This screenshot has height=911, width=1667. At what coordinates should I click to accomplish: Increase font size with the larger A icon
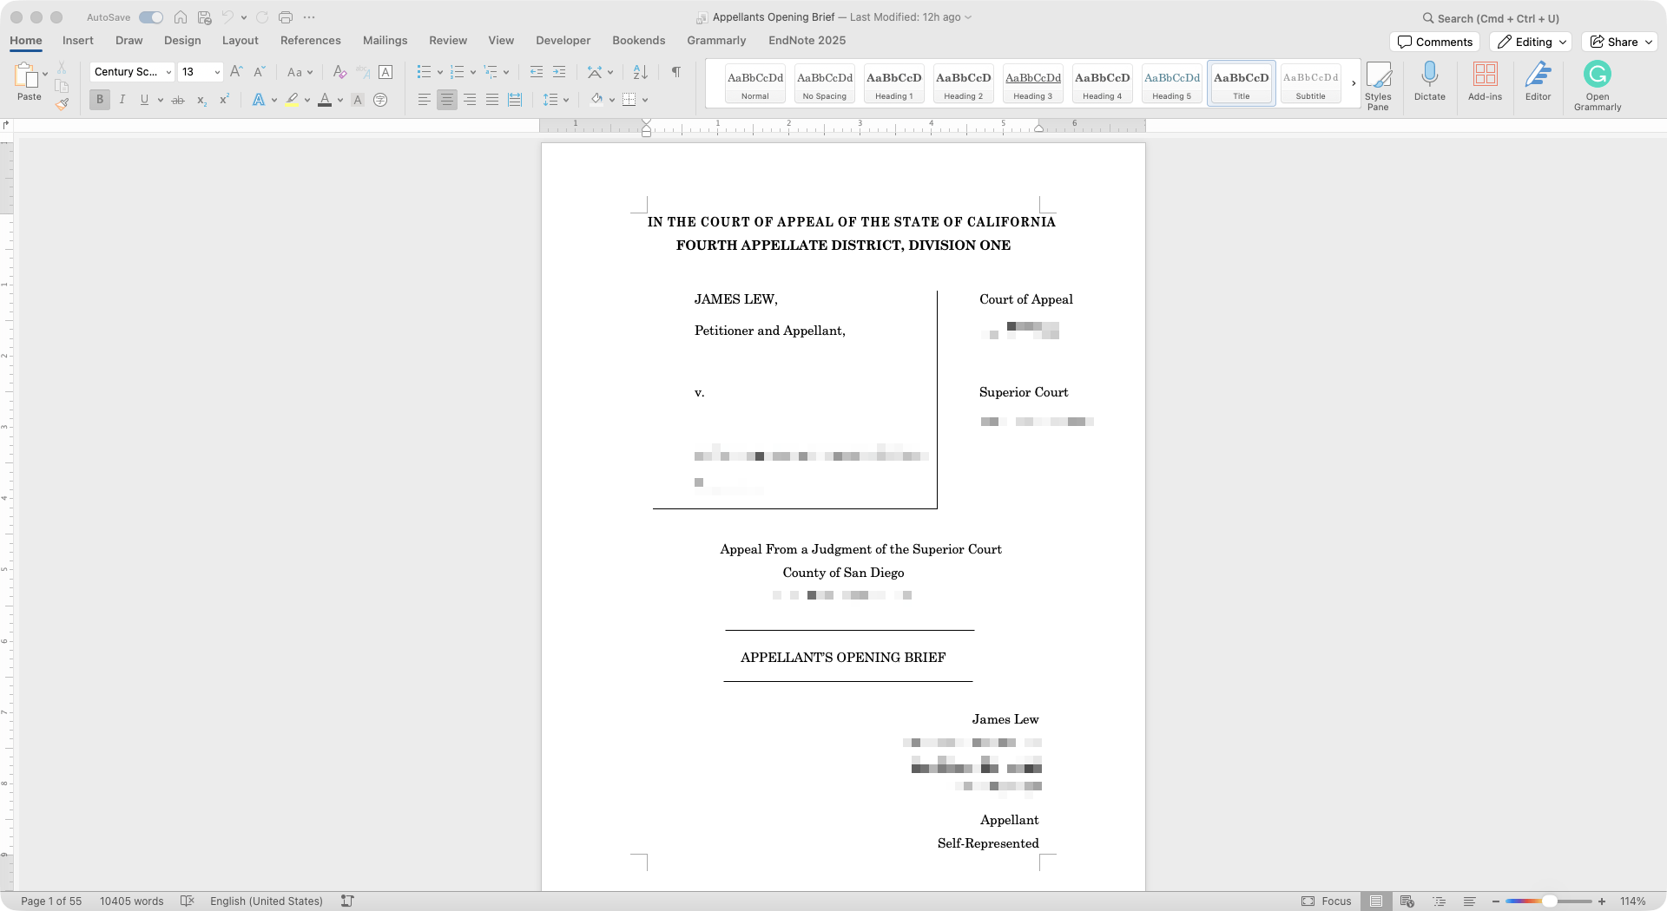coord(236,72)
